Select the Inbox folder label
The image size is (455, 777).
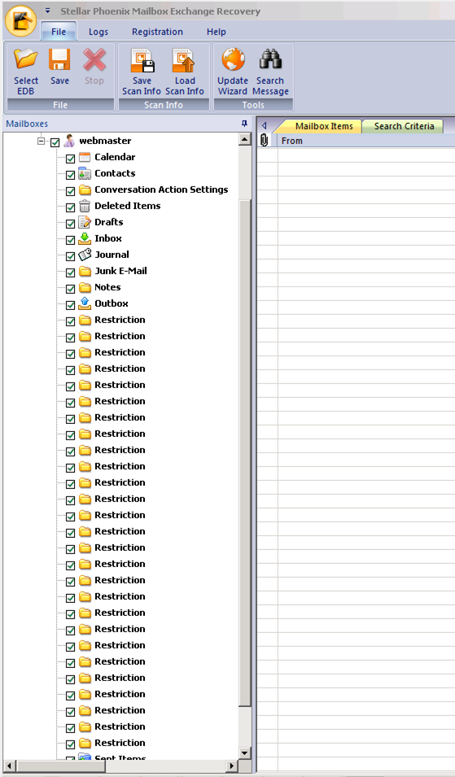pos(108,238)
